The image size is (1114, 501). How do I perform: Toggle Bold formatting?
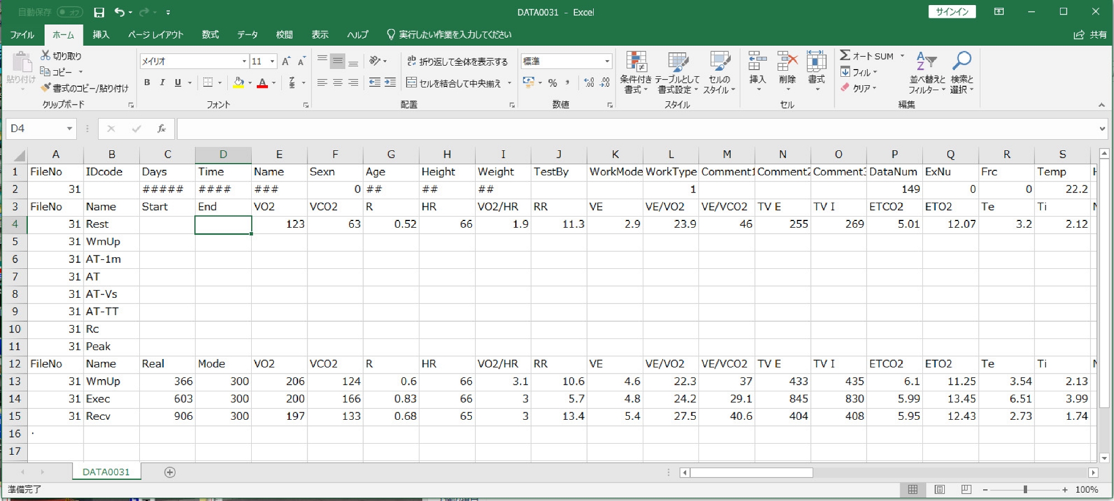(x=147, y=83)
